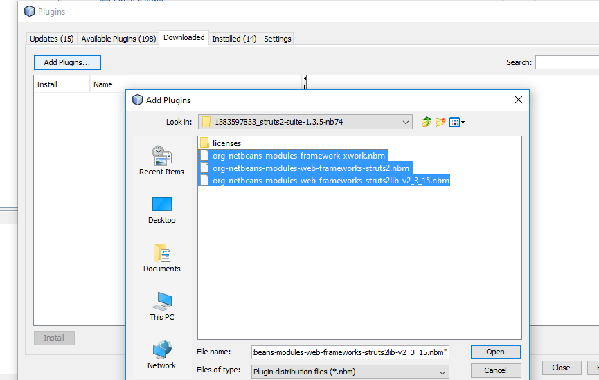Click the splitter collapse arrows in Plugins window
The height and width of the screenshot is (380, 599).
tap(305, 82)
